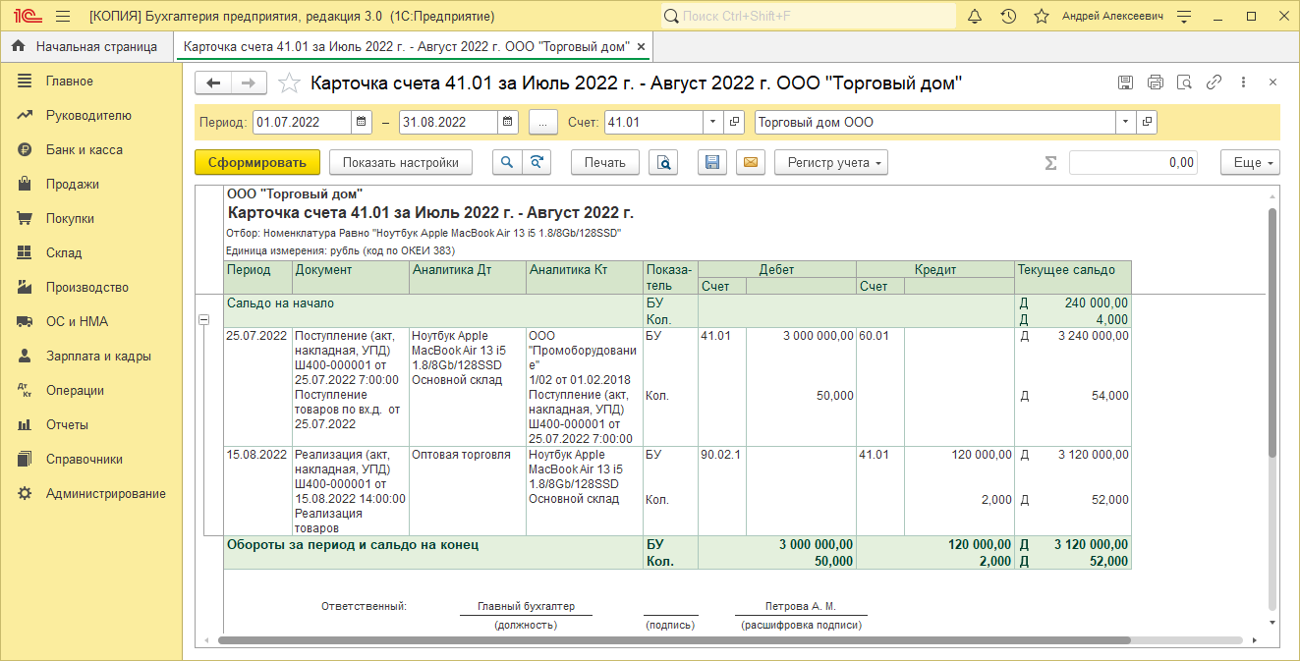Click the vertical scrollbar of report
The width and height of the screenshot is (1300, 661).
click(1273, 332)
